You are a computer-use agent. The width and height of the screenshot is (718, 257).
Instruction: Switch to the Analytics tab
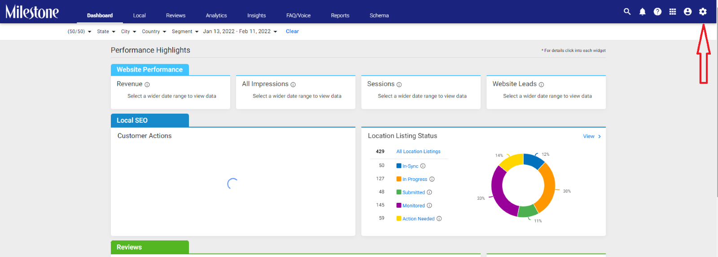[216, 15]
